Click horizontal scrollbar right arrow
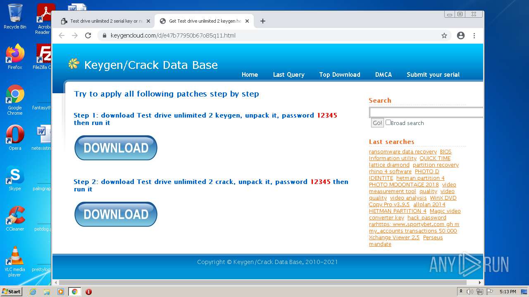529x297 pixels. 480,283
